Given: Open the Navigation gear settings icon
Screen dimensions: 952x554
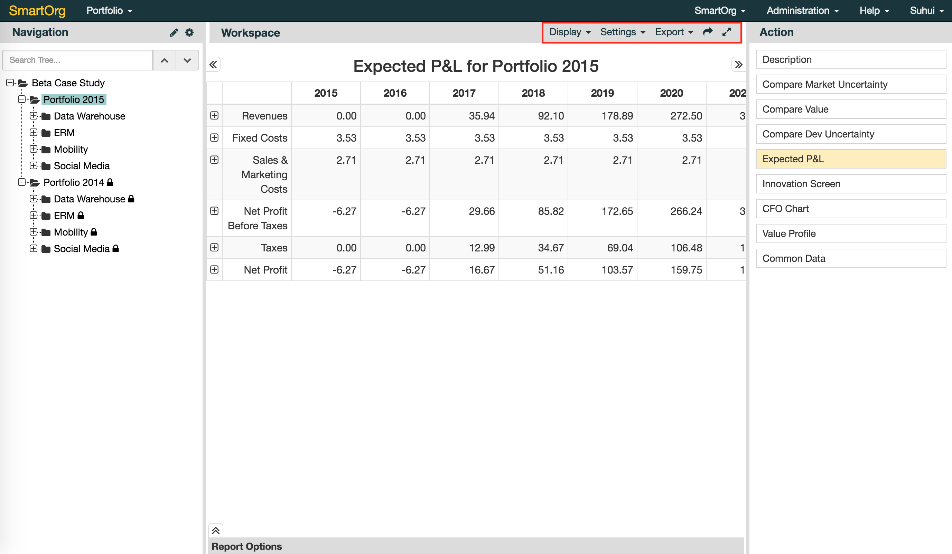Looking at the screenshot, I should tap(189, 32).
